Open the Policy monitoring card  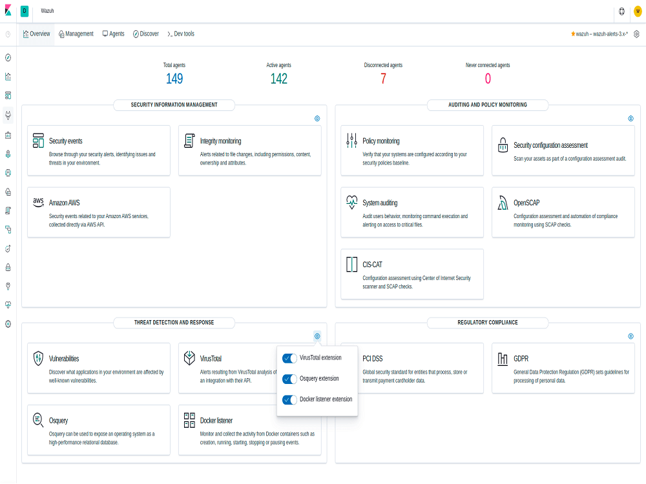pyautogui.click(x=412, y=150)
